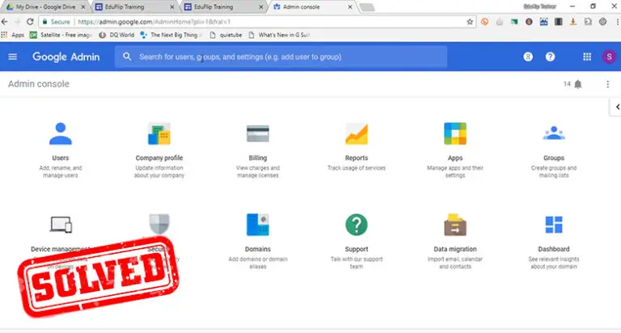The height and width of the screenshot is (333, 621).
Task: Click the Google Admin logo
Action: (66, 57)
